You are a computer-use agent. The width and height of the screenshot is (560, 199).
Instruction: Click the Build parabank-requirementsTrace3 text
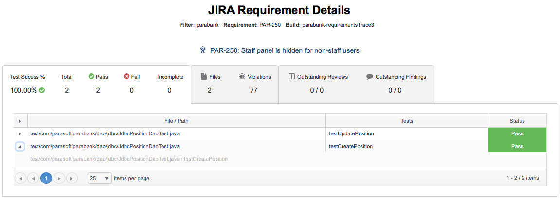click(330, 26)
